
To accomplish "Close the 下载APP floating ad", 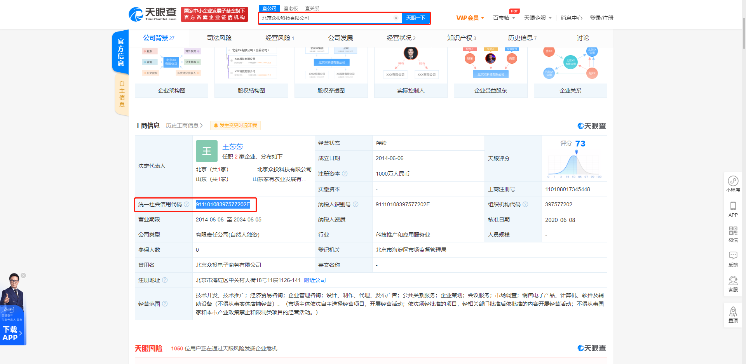I will coord(23,275).
